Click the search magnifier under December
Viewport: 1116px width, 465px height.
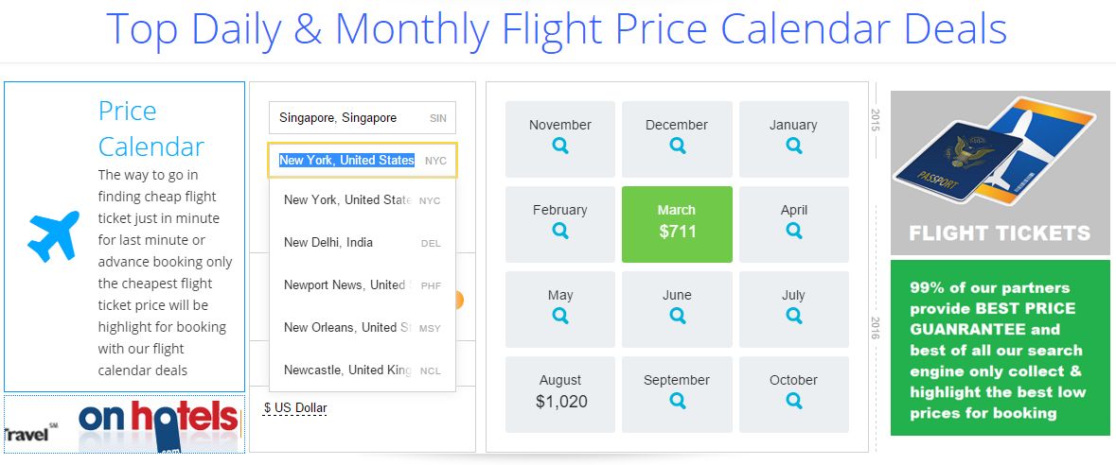[677, 146]
